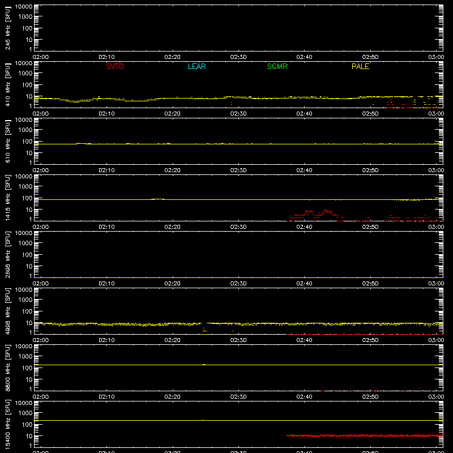Click the 100 tick label of 1415 MHz panel
This screenshot has height=453, width=453.
pos(28,198)
